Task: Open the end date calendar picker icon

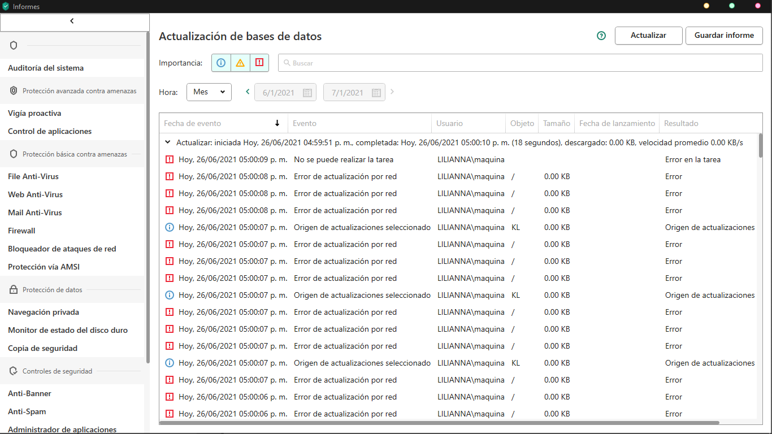Action: (376, 93)
